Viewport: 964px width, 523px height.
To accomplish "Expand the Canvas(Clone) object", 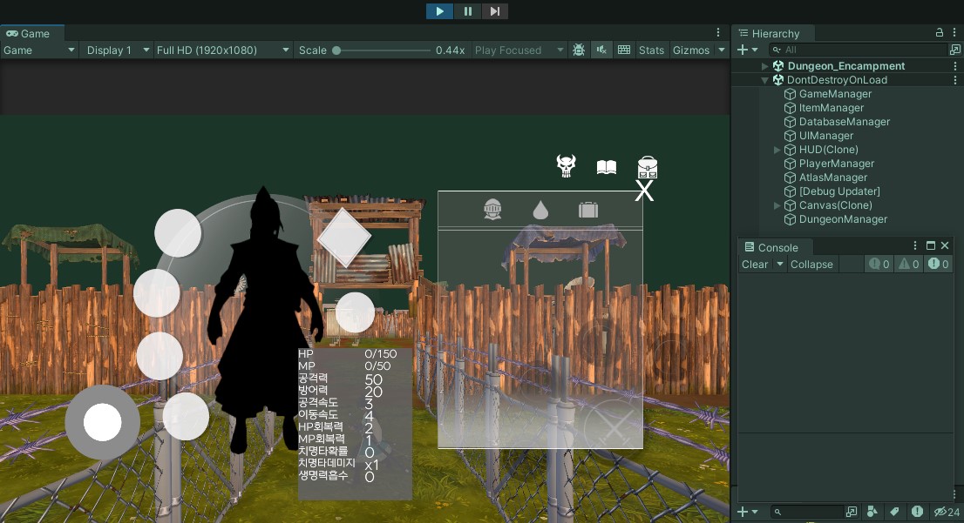I will (777, 205).
